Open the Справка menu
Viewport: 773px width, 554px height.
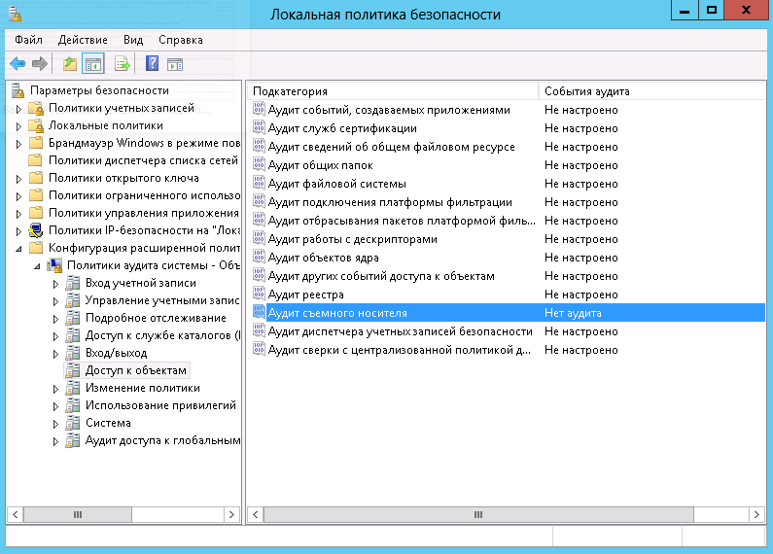pyautogui.click(x=181, y=40)
